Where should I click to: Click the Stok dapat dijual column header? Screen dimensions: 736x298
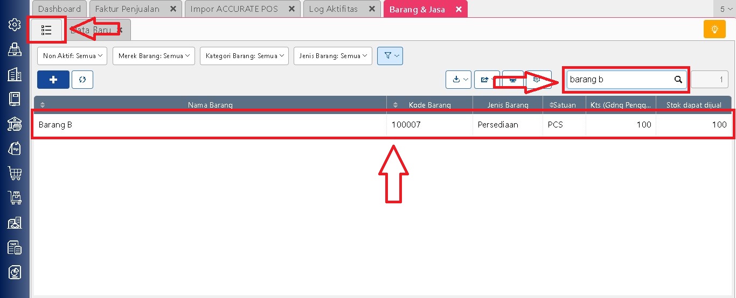pos(693,105)
